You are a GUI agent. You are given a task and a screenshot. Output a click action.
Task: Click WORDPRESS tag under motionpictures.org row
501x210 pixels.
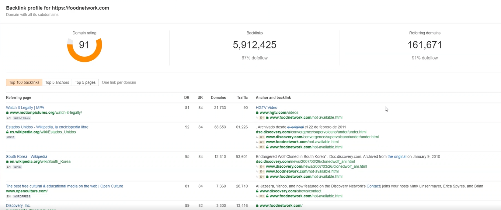click(22, 118)
